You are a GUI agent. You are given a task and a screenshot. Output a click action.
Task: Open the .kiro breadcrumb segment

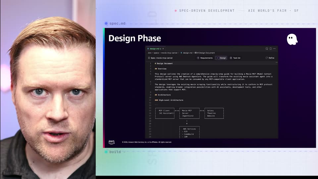point(149,53)
